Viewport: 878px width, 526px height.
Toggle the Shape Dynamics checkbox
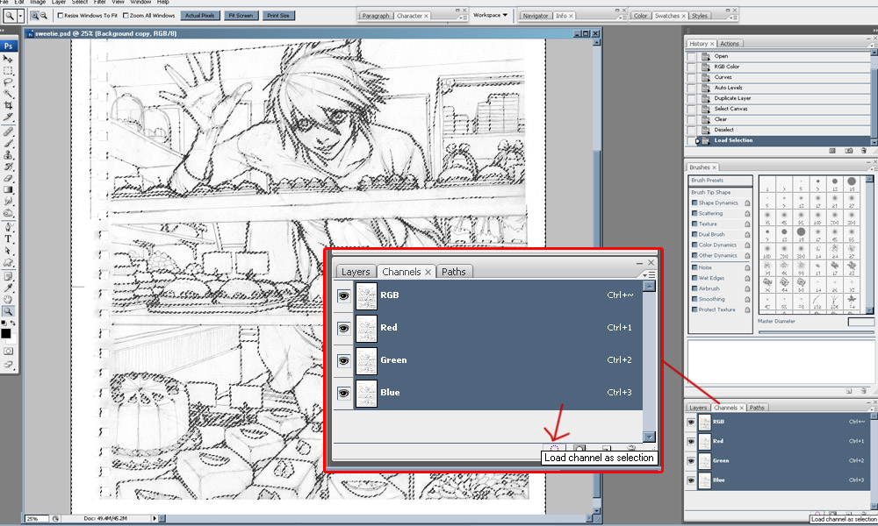694,203
